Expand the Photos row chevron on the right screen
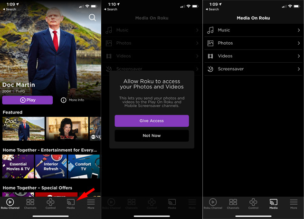 pyautogui.click(x=299, y=43)
